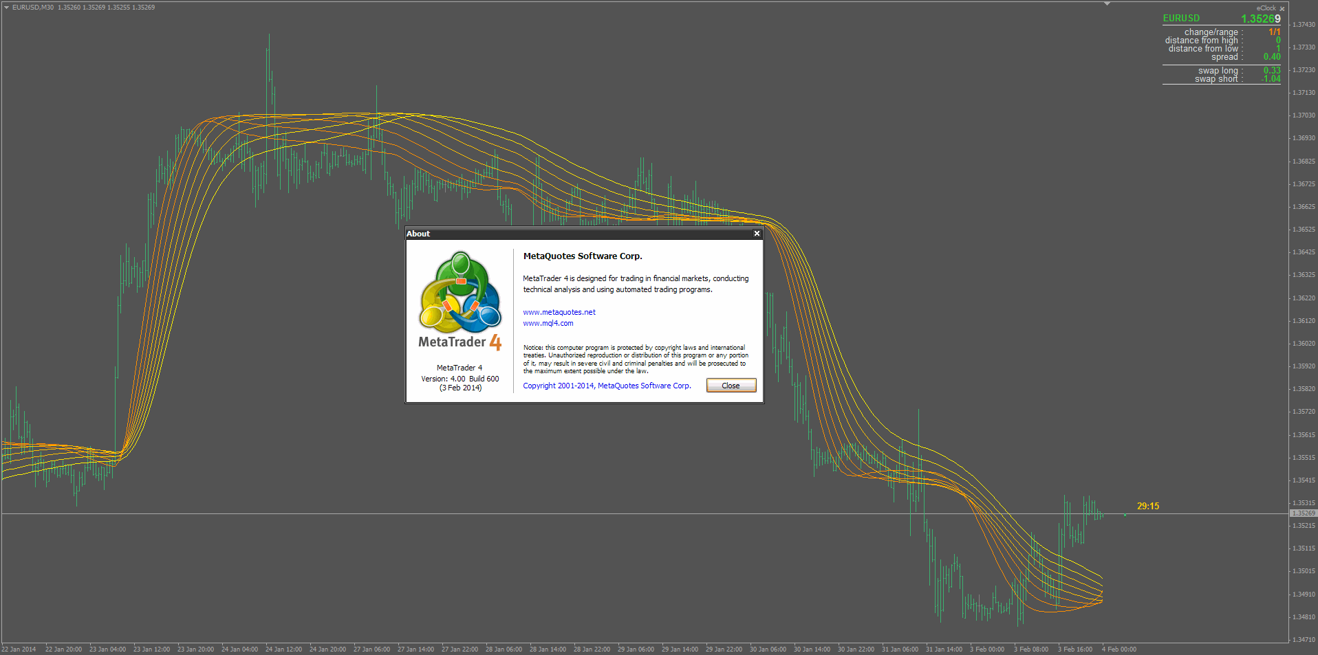This screenshot has width=1318, height=655.
Task: Click the '27 Jan 06:00' label on time axis
Action: (371, 650)
